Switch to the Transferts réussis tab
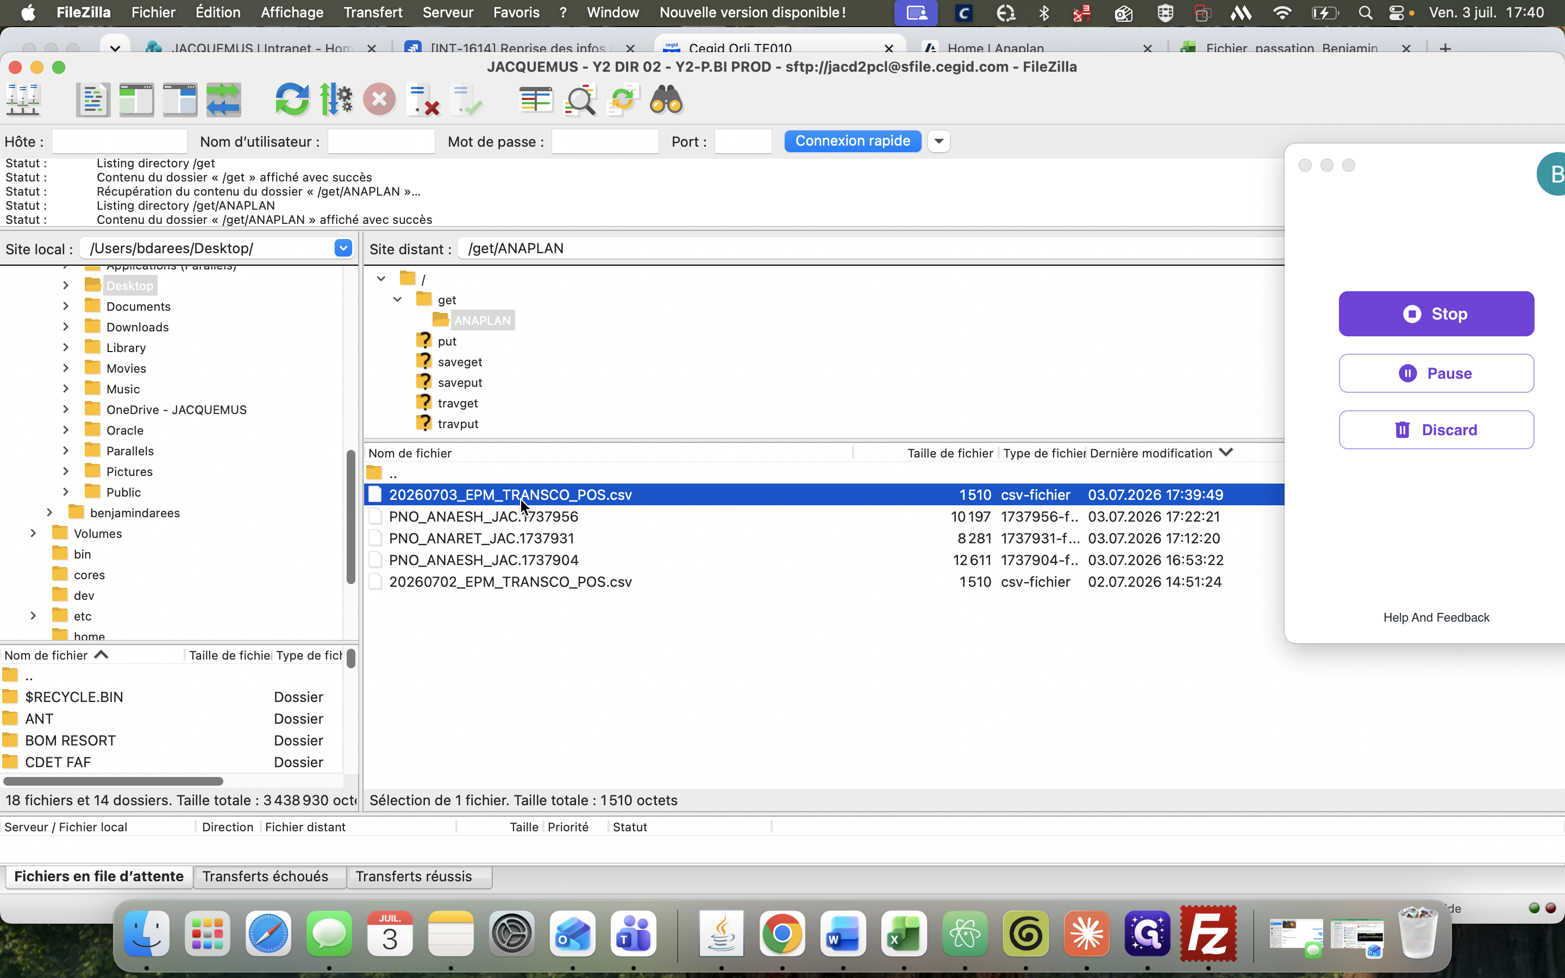This screenshot has height=978, width=1565. [x=414, y=876]
